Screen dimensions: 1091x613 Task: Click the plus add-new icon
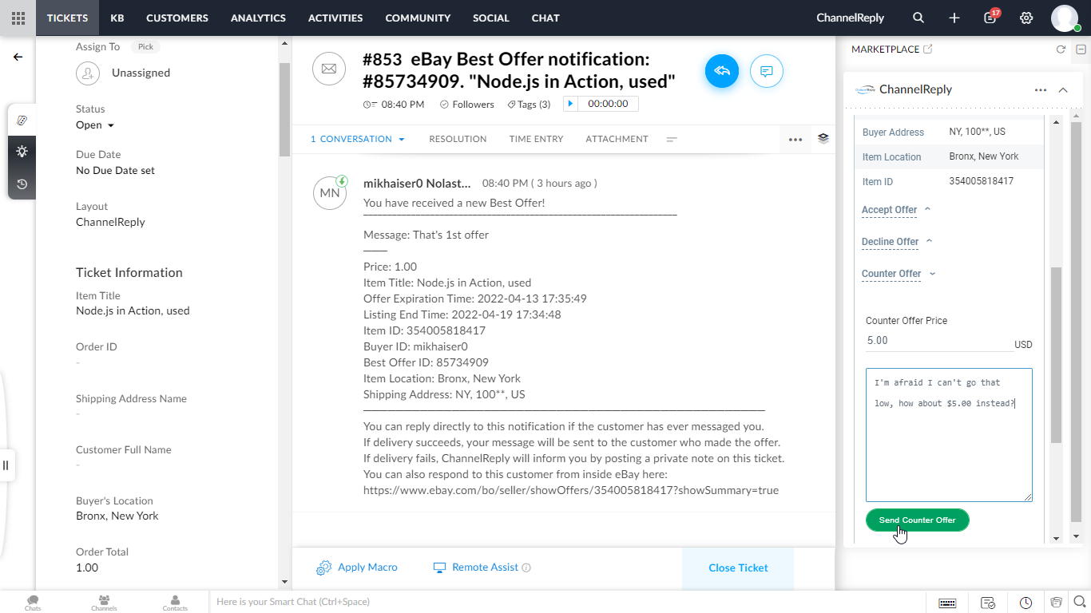point(954,18)
